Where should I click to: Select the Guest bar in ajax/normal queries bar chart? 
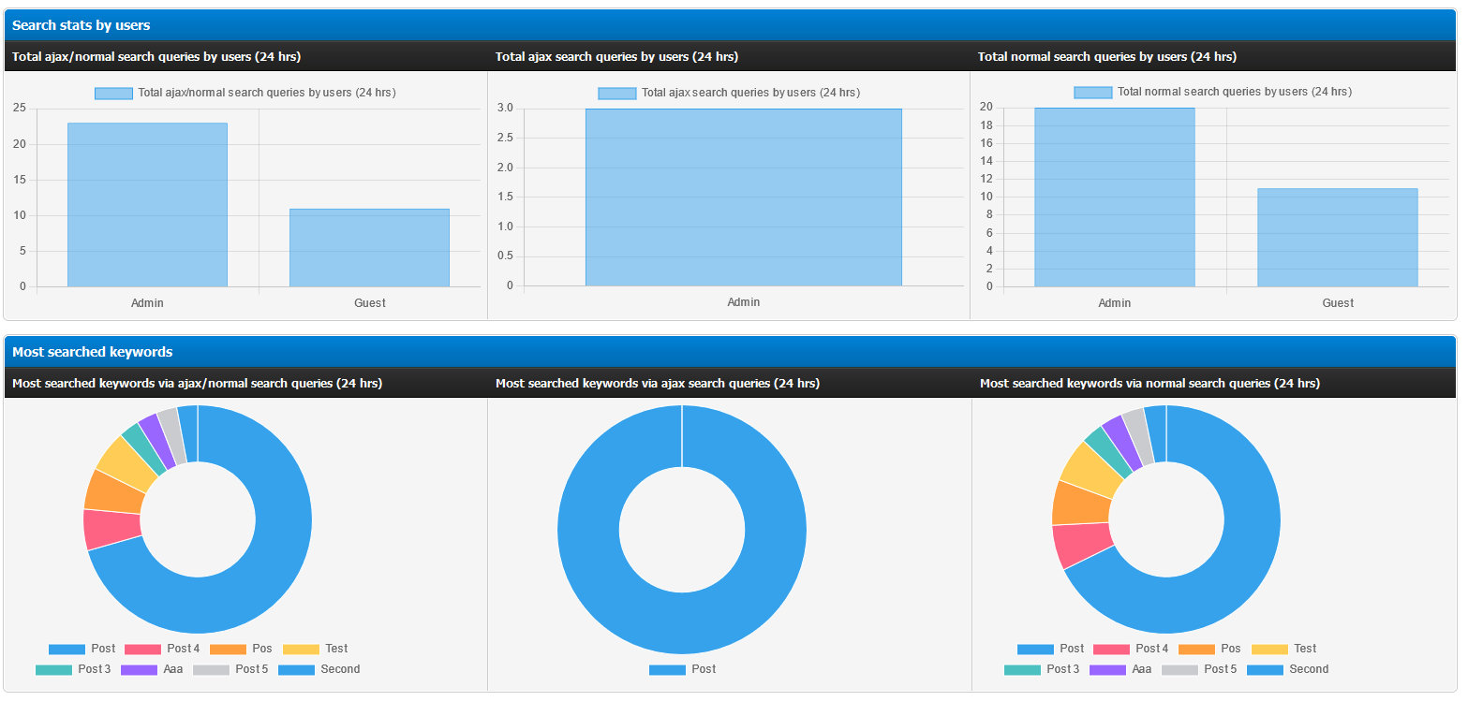(x=369, y=247)
